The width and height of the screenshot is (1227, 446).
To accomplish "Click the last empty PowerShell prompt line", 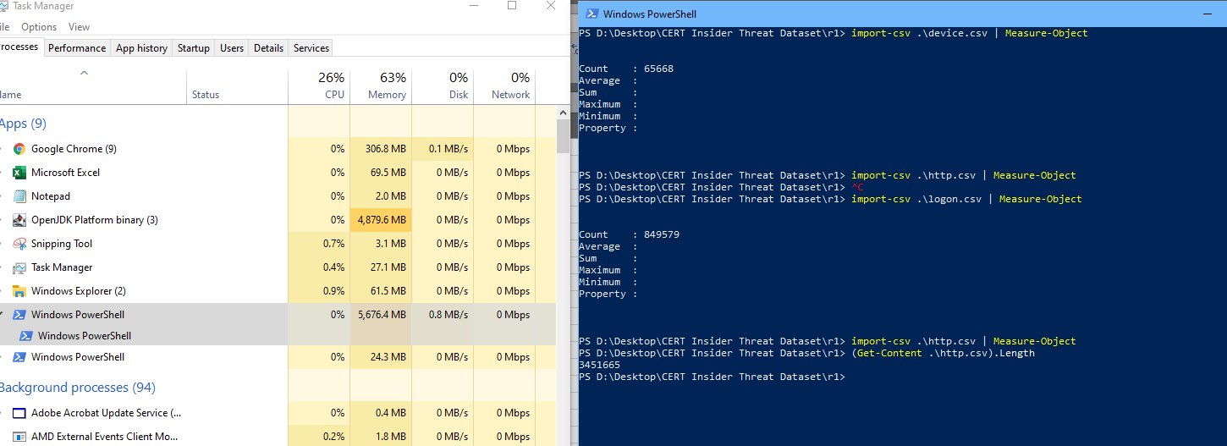I will tap(712, 377).
